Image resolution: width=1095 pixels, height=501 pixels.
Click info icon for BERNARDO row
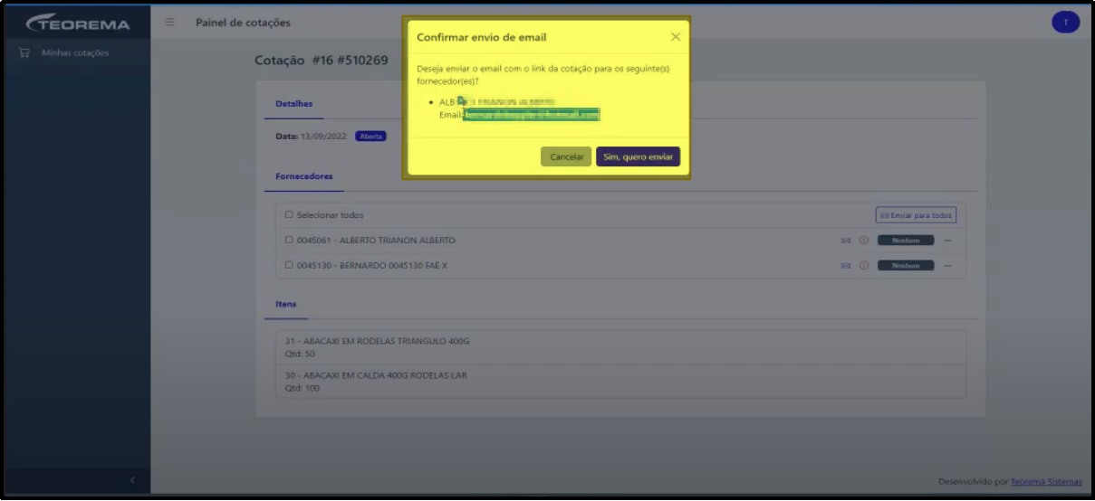click(864, 265)
